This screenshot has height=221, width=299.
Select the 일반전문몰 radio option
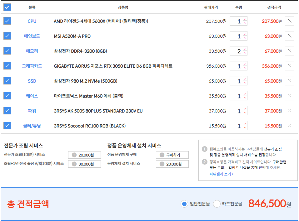click(x=184, y=204)
